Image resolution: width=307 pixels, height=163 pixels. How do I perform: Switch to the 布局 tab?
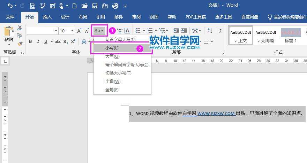pos(83,17)
